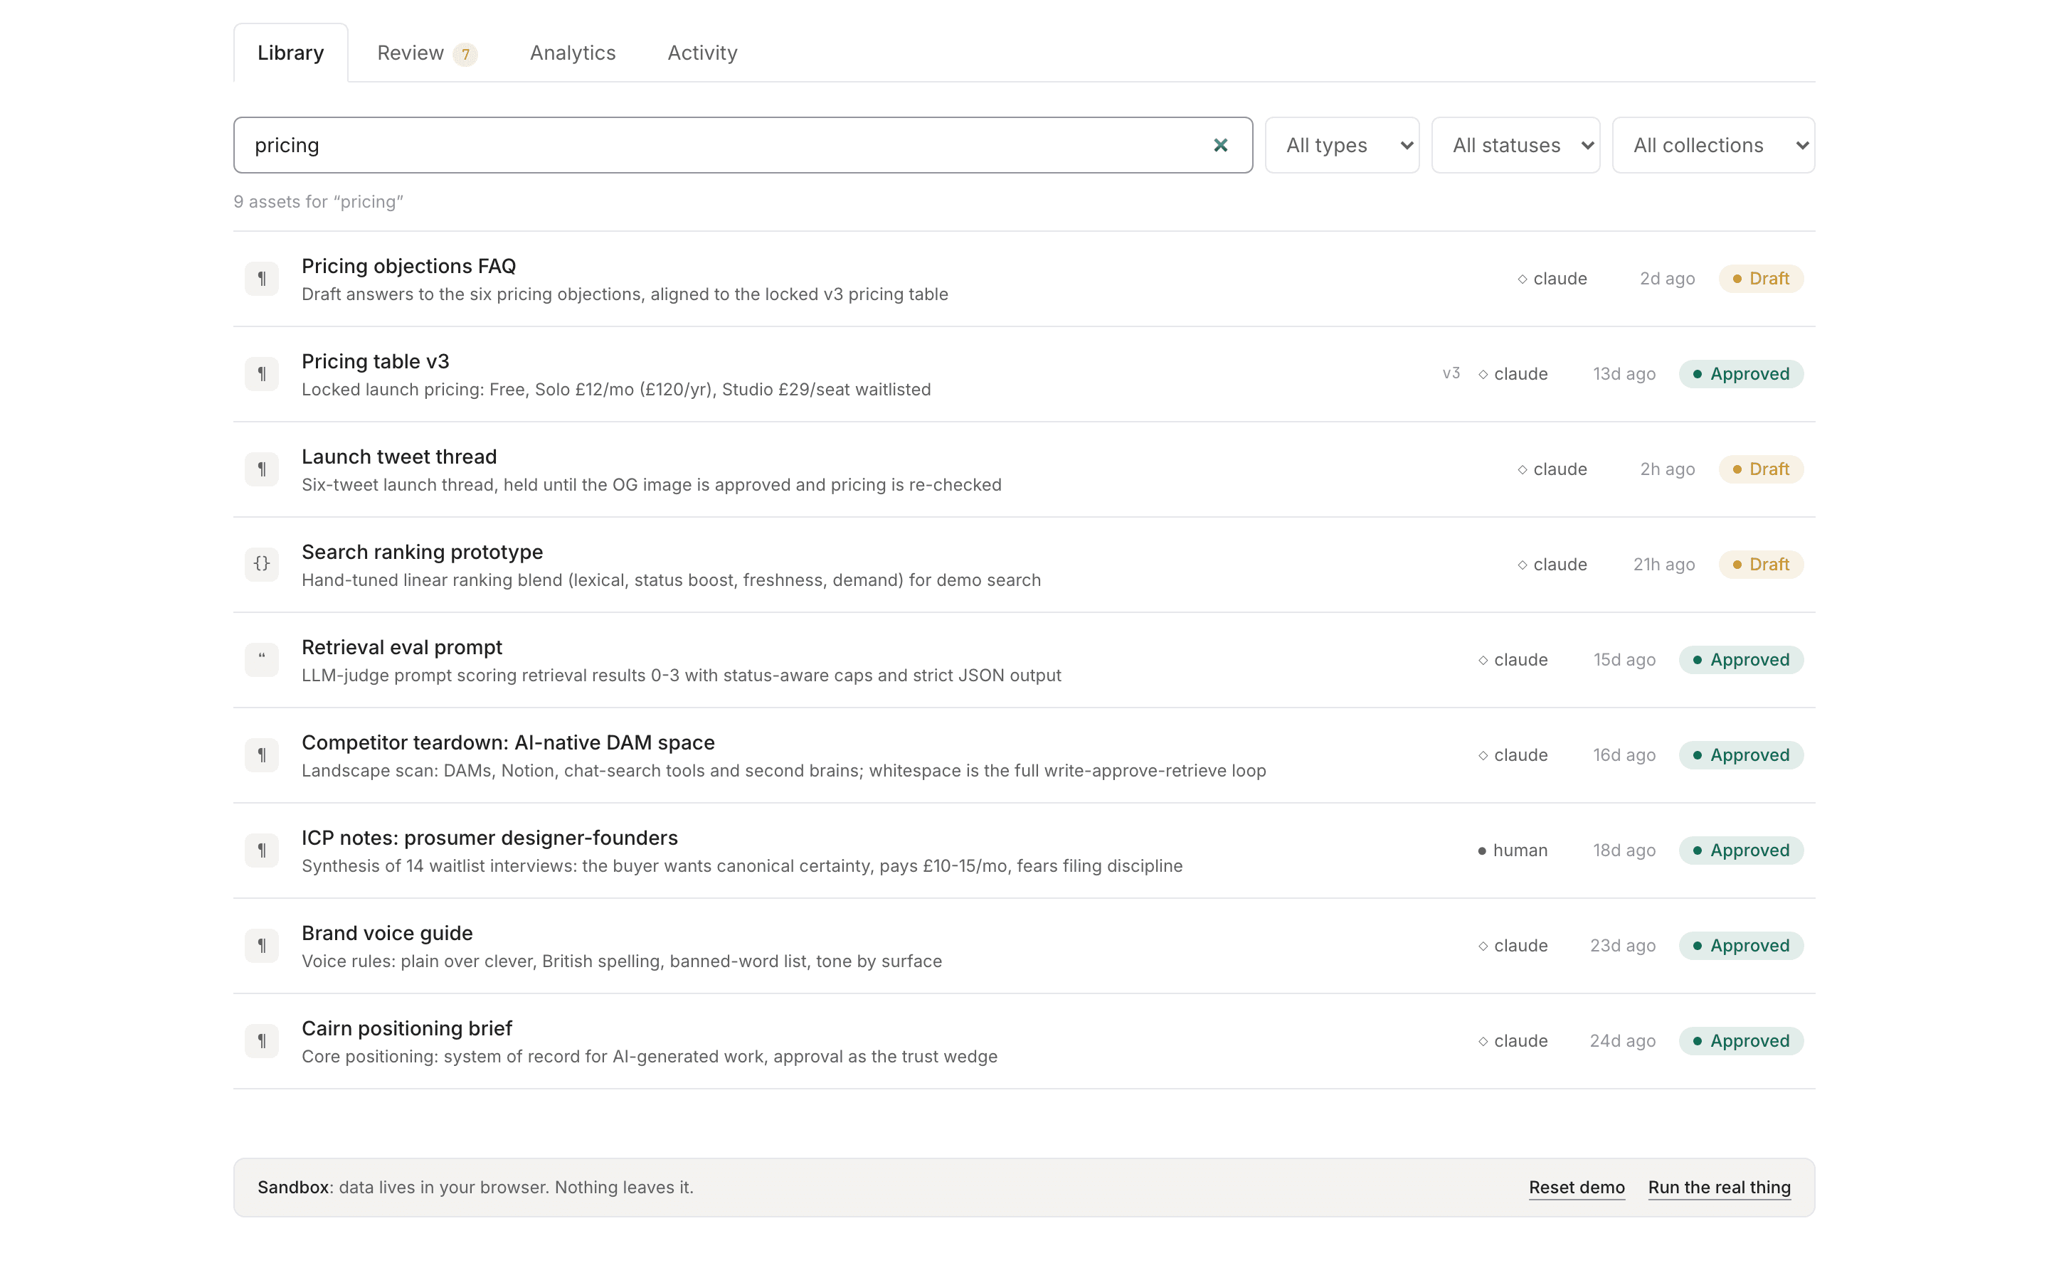Click the claude author on Cairn positioning brief
2049x1280 pixels.
[1512, 1040]
